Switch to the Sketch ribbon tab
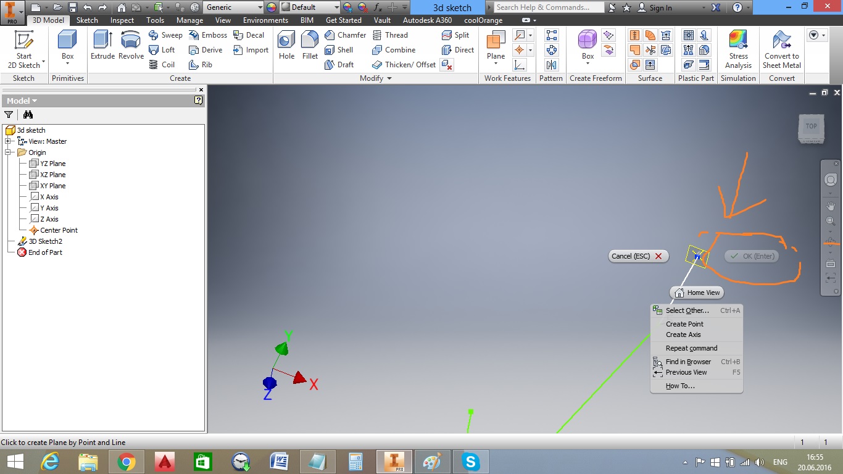Image resolution: width=843 pixels, height=474 pixels. click(x=86, y=20)
